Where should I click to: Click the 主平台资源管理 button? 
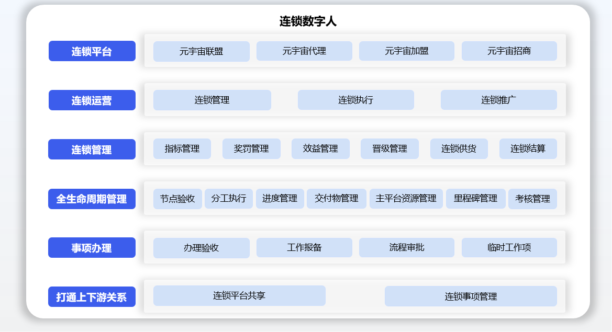(x=406, y=199)
